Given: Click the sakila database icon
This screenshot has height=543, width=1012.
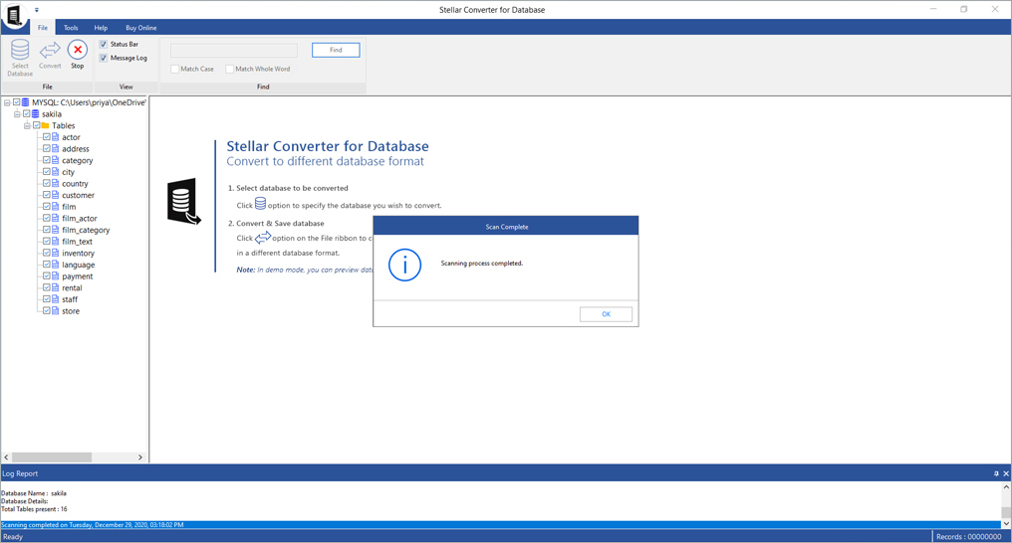Looking at the screenshot, I should click(x=36, y=114).
